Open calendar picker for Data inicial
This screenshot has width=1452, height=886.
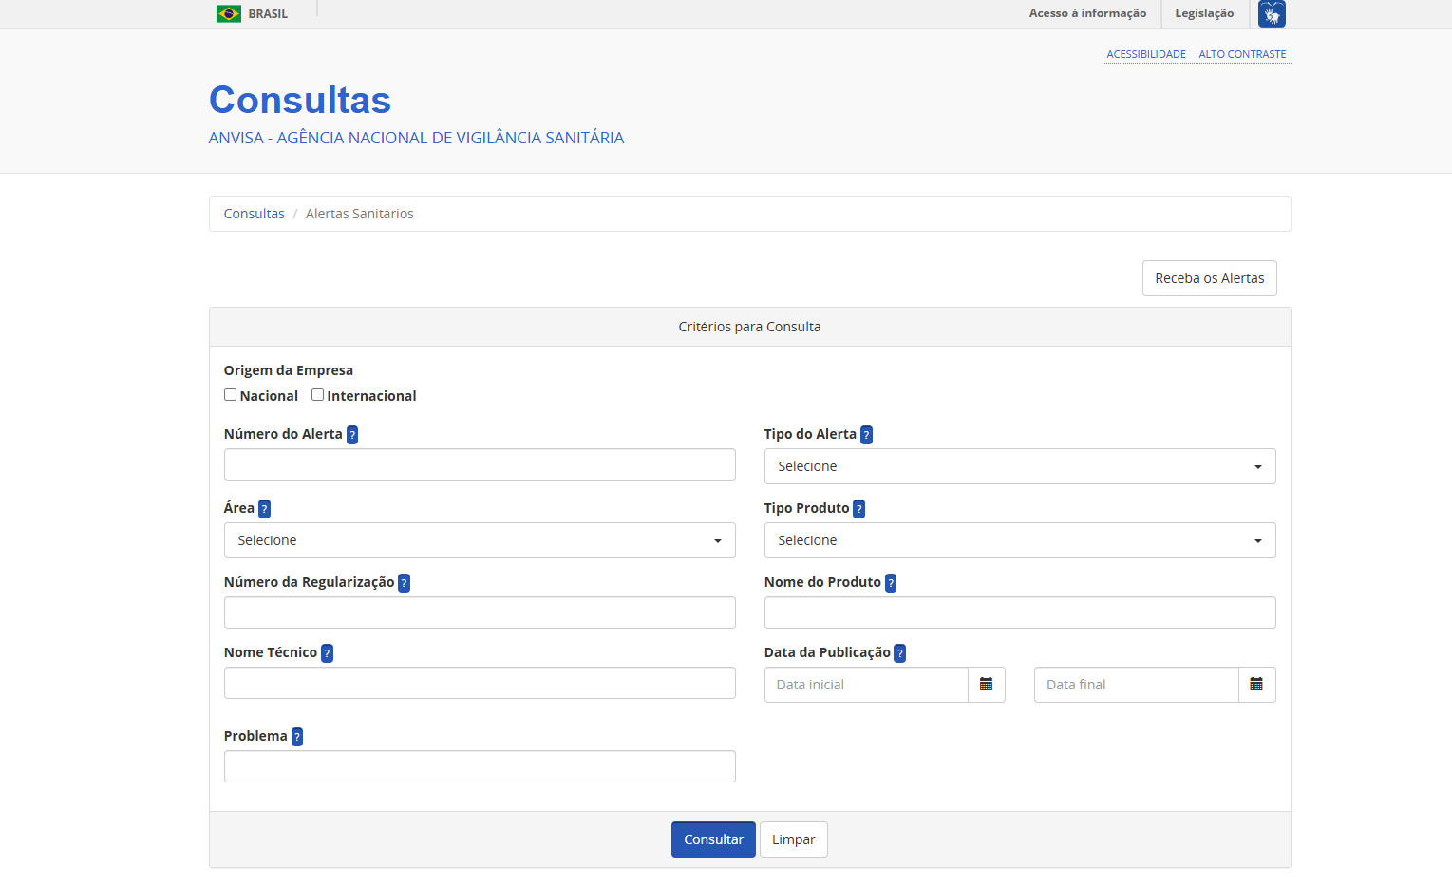point(986,685)
